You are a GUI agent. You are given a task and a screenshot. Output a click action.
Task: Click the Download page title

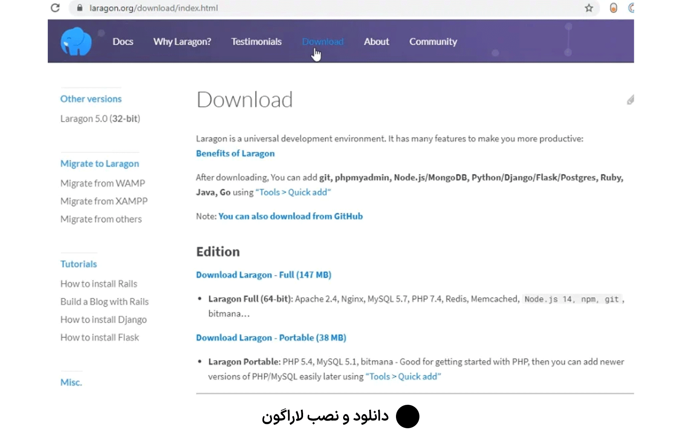245,100
